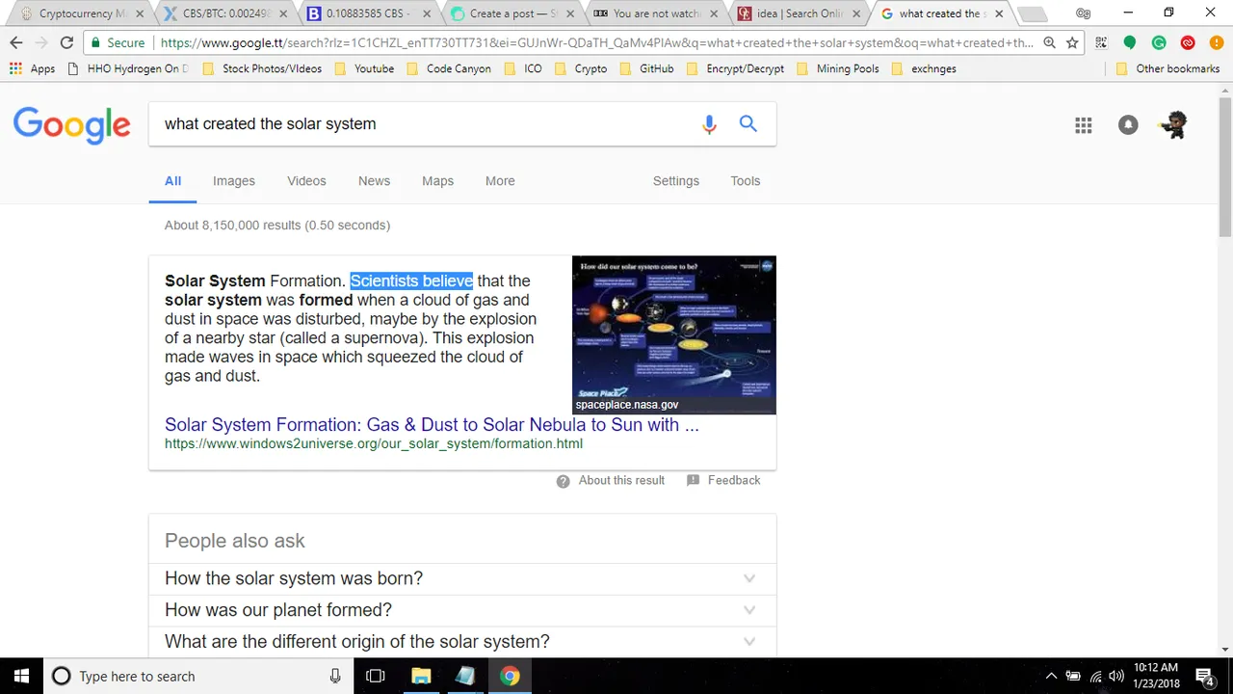Screen dimensions: 1233x694
Task: Switch to the Images results tab
Action: pos(234,181)
